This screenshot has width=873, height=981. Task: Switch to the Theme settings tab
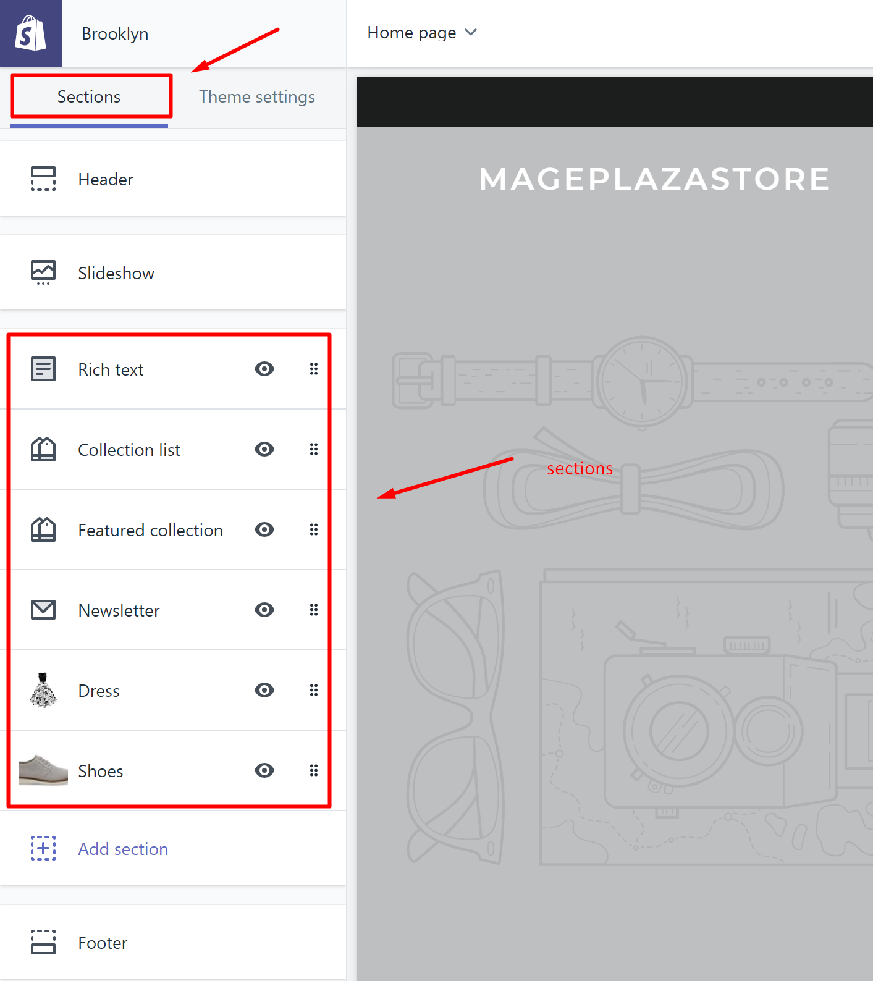point(257,97)
